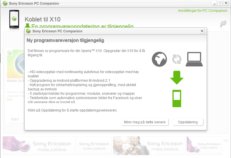
Task: Click text Klikk på Oppdatering for å starte
Action: pos(72,110)
